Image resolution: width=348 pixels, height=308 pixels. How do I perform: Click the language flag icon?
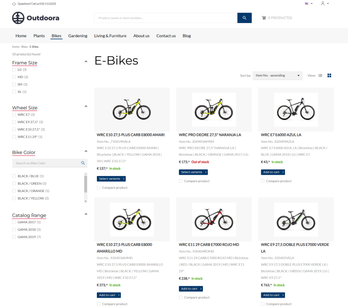coord(307,4)
